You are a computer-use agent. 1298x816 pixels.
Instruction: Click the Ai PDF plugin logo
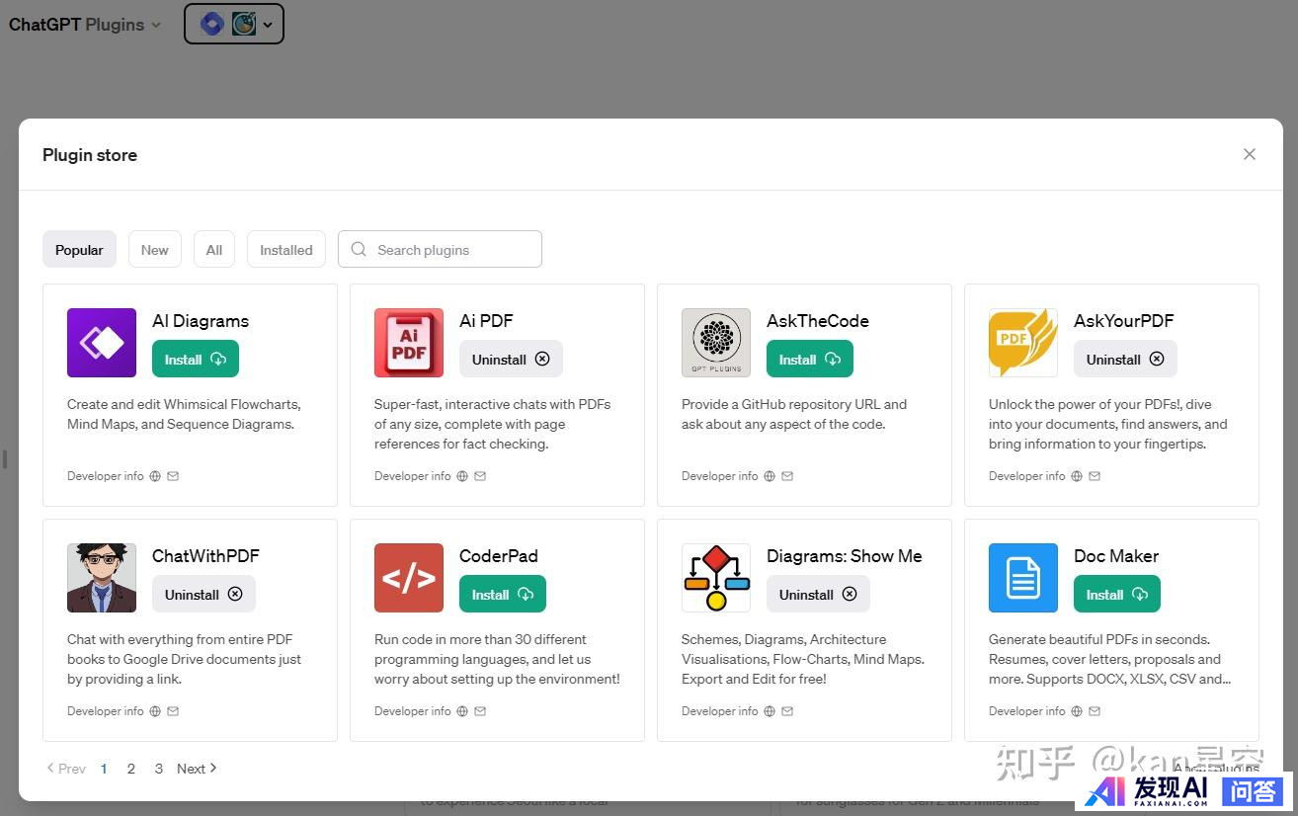409,343
